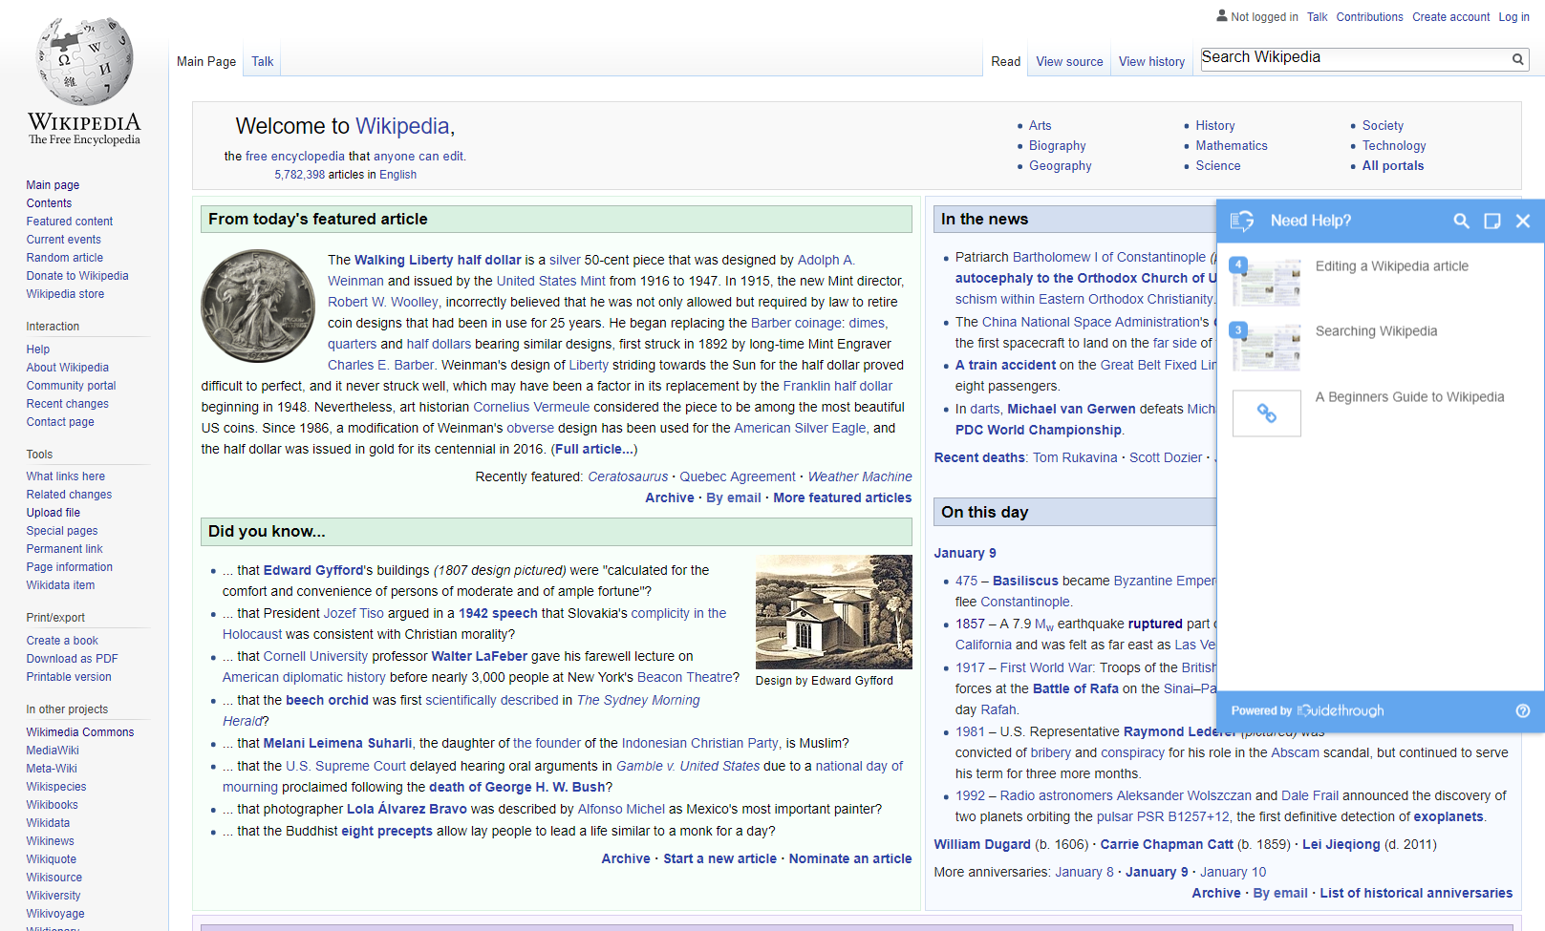Click the Wikipedia globe logo
The height and width of the screenshot is (931, 1545).
[x=85, y=61]
